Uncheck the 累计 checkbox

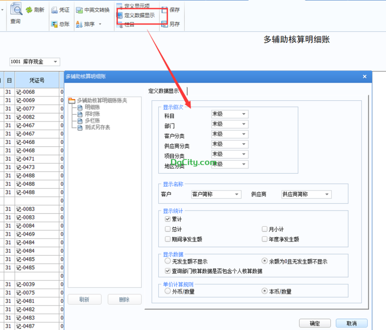(x=168, y=219)
